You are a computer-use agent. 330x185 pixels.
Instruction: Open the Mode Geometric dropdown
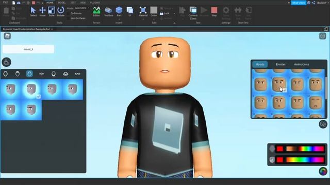81,8
